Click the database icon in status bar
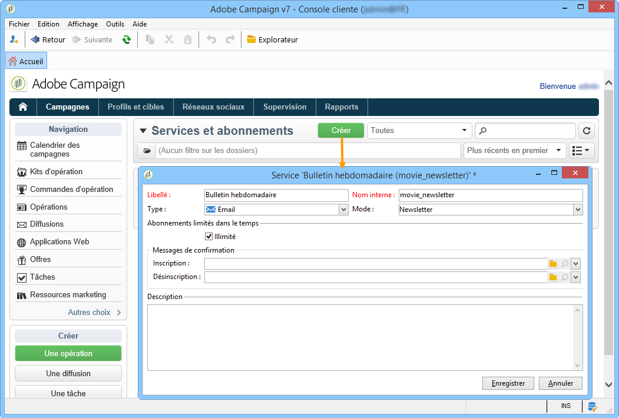This screenshot has height=418, width=619. pos(592,406)
